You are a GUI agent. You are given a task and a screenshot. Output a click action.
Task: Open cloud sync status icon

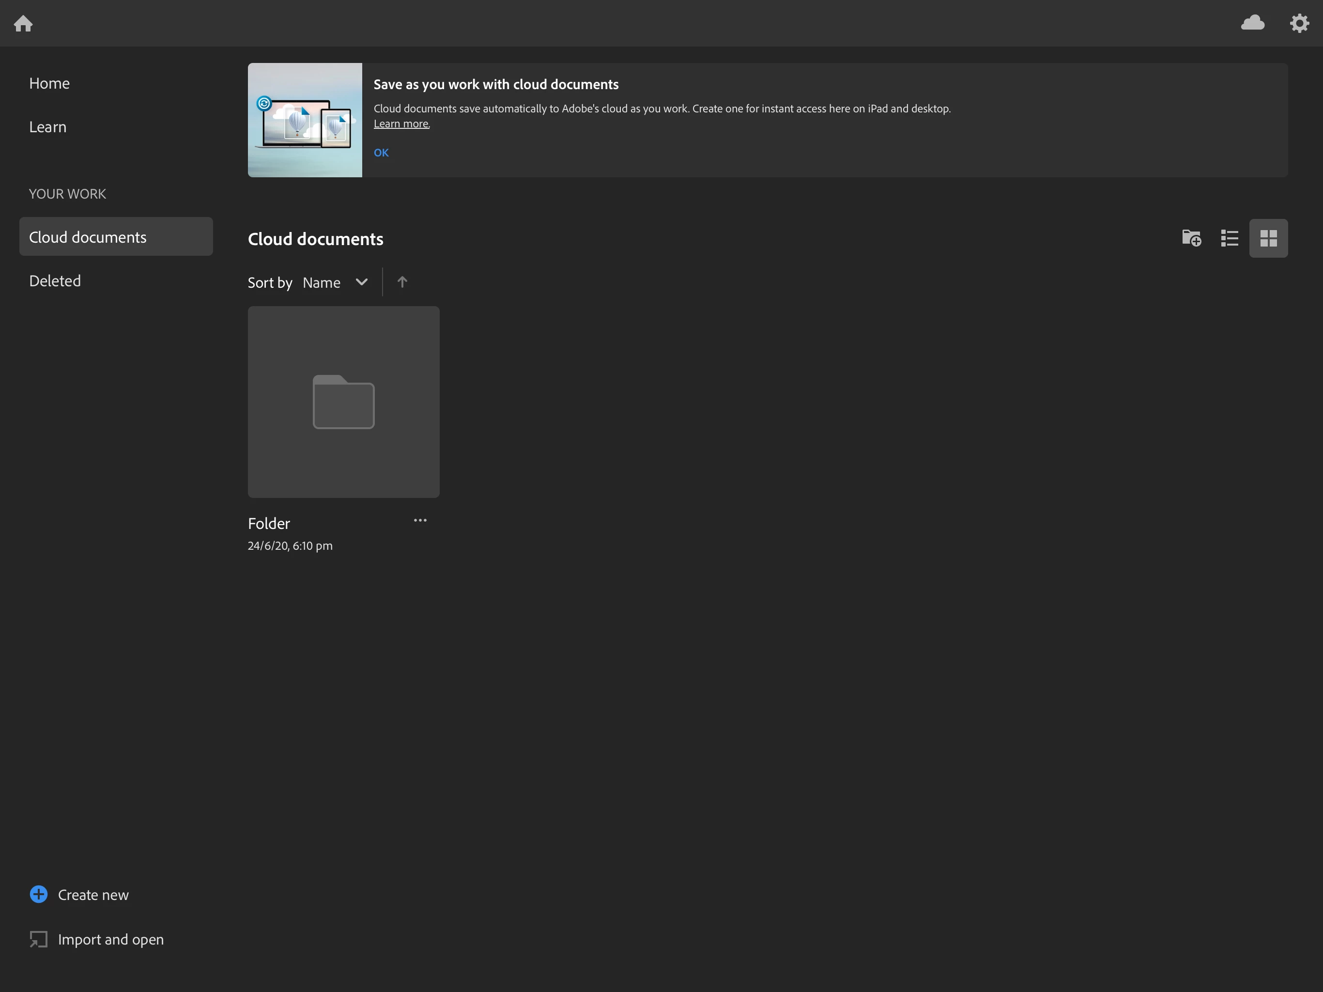click(1252, 23)
